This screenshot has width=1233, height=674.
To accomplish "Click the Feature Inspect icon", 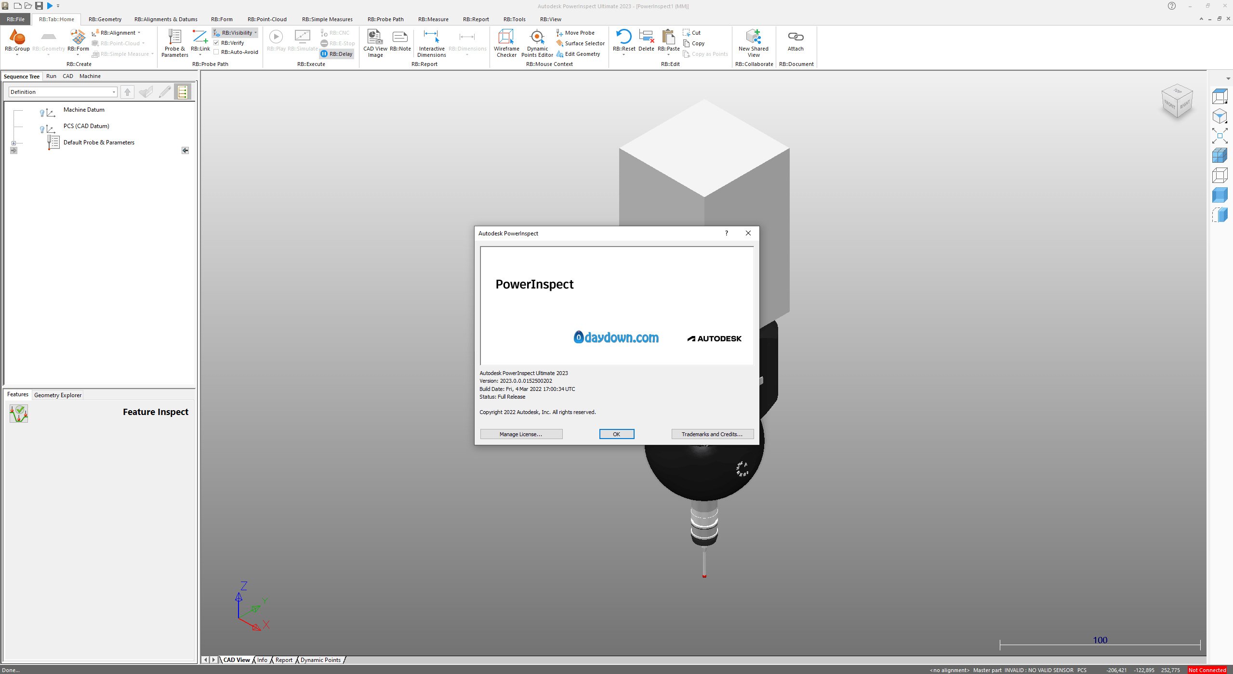I will point(19,414).
